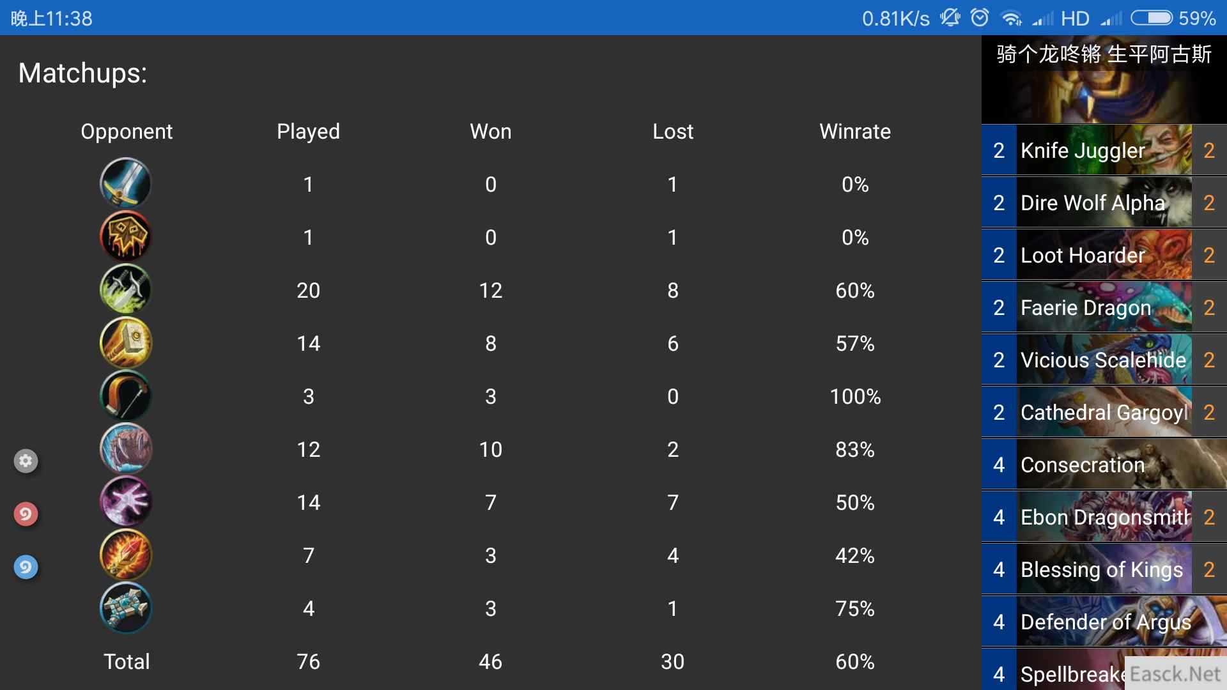Image resolution: width=1227 pixels, height=690 pixels.
Task: Select the Paladin class icon matchup
Action: tap(127, 343)
